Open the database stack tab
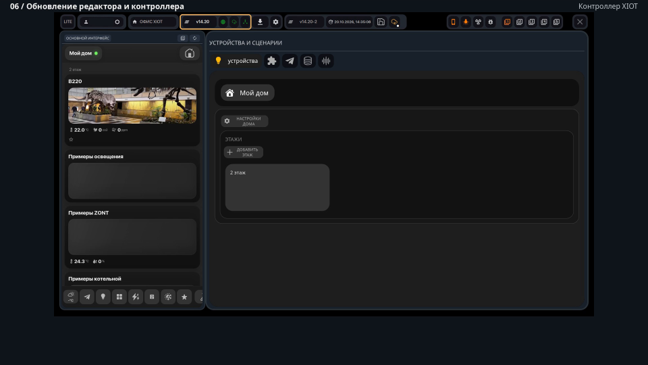 (308, 61)
